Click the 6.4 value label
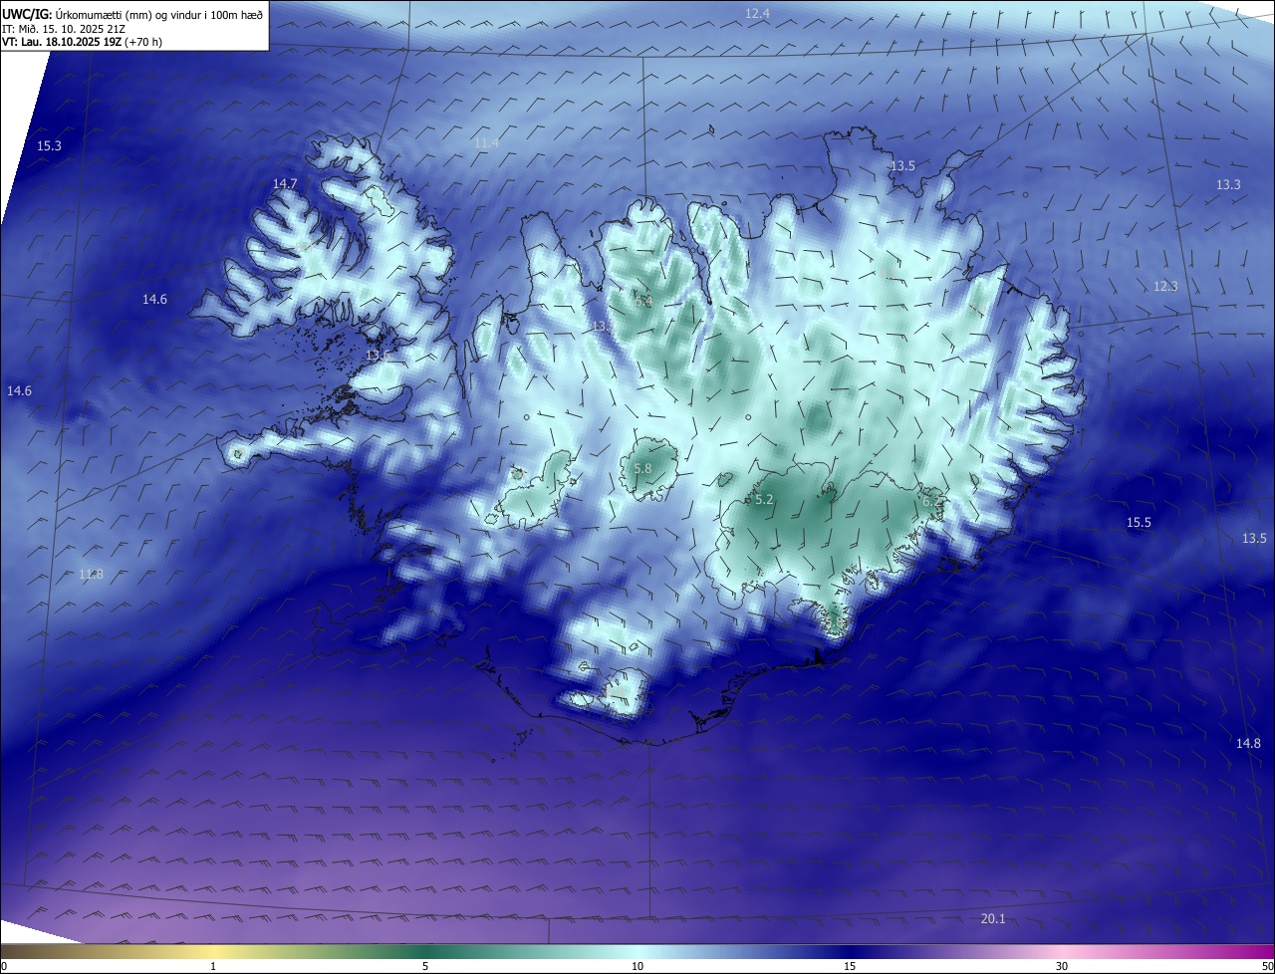Viewport: 1275px width, 974px height. pos(643,301)
